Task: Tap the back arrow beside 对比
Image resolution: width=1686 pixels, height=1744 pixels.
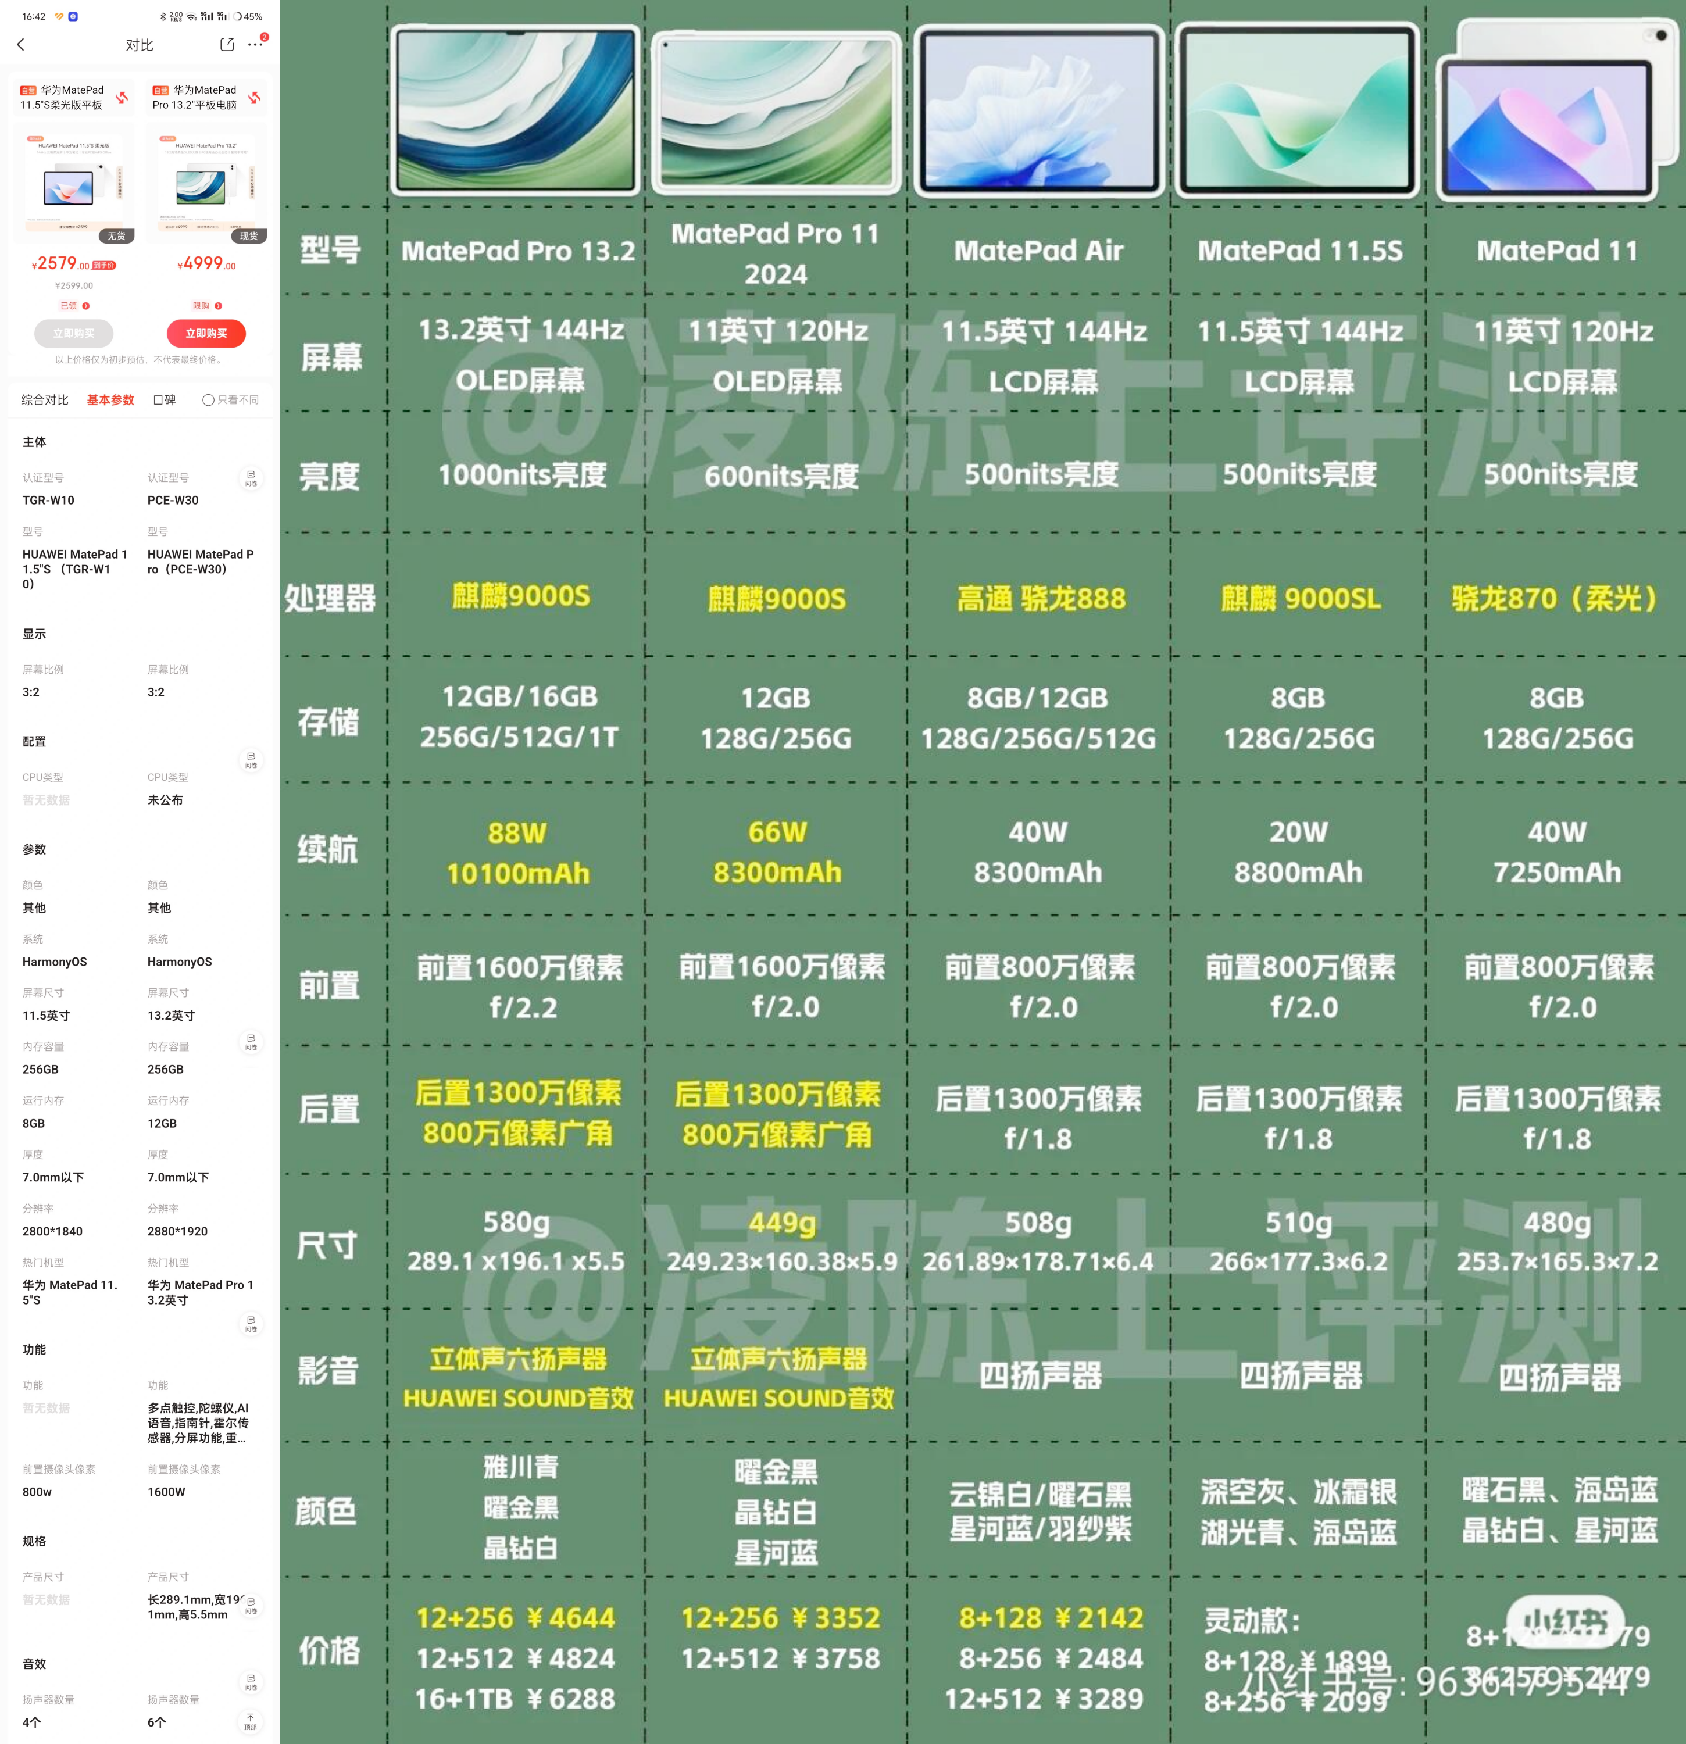Action: click(22, 44)
